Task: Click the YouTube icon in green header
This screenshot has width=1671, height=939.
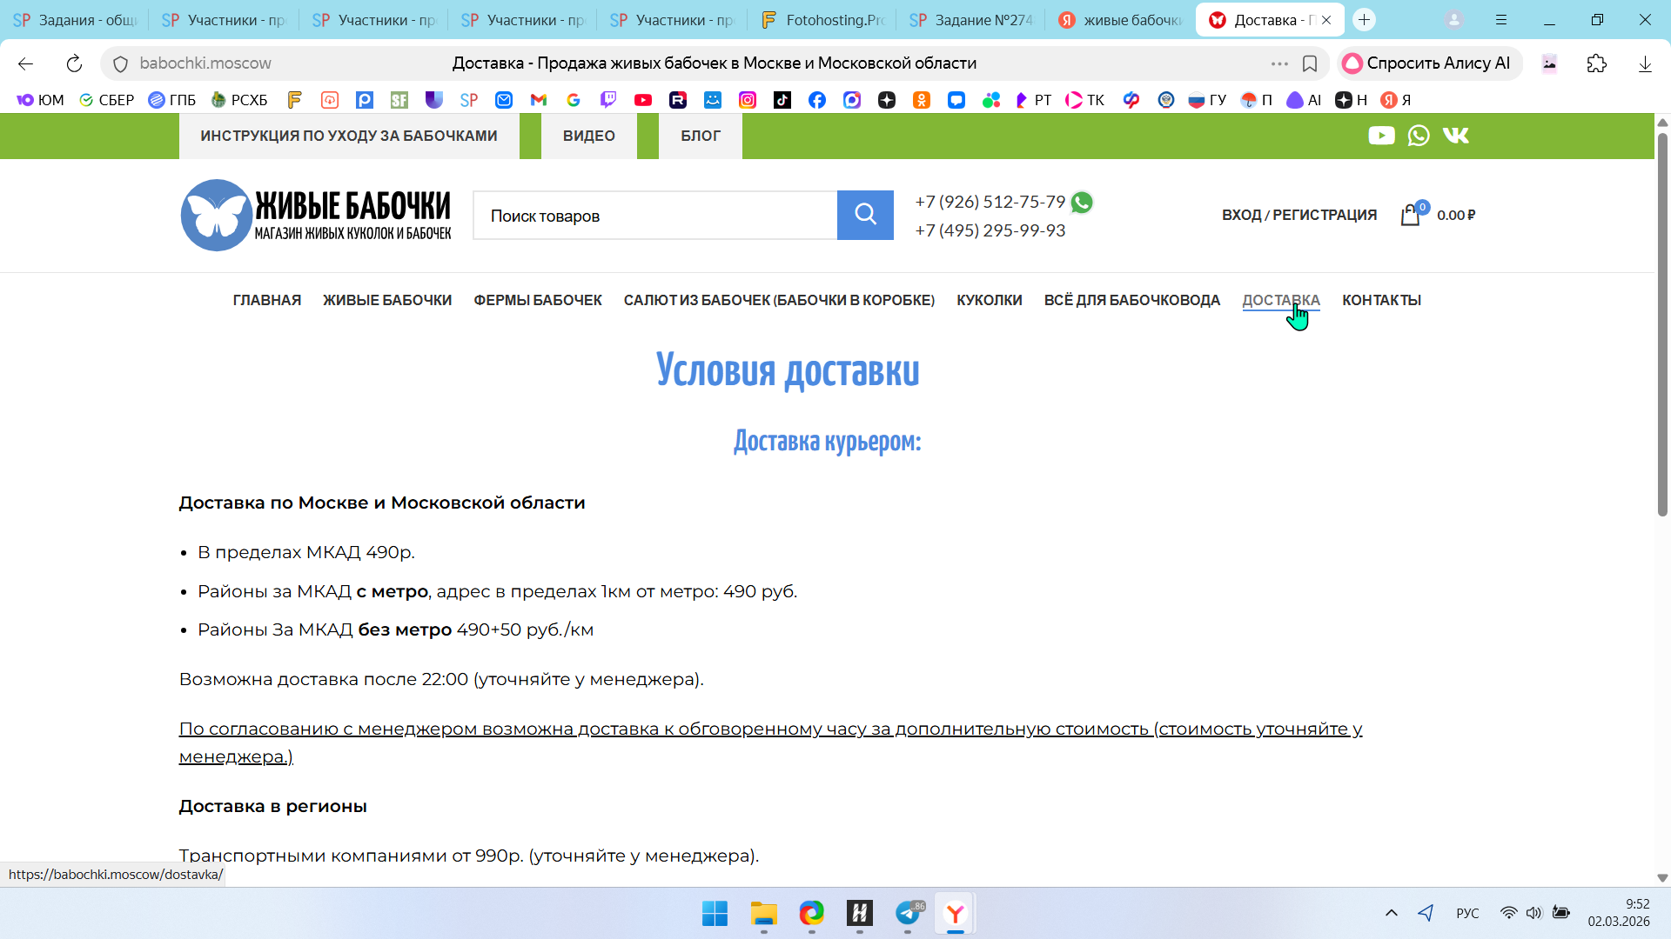Action: [x=1381, y=136]
